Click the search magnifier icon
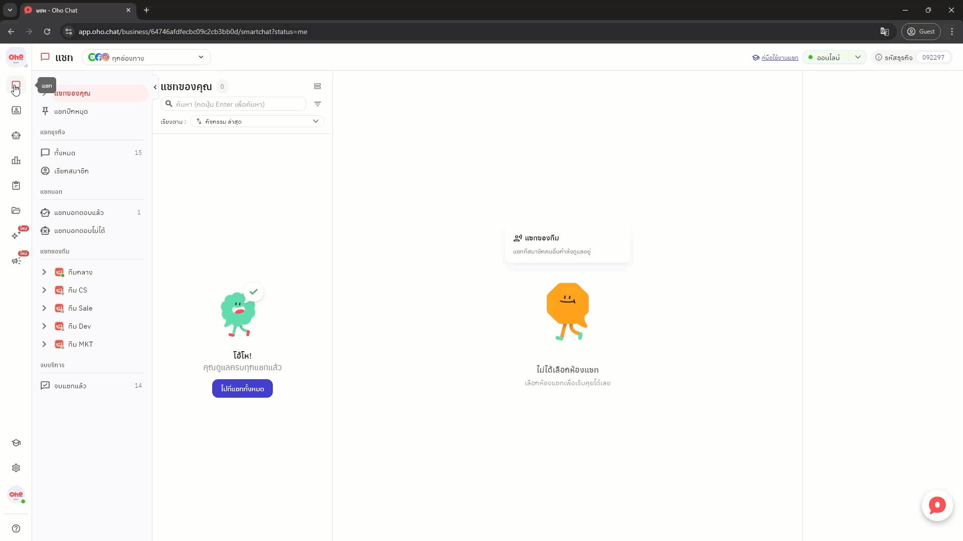This screenshot has width=963, height=541. click(x=169, y=104)
